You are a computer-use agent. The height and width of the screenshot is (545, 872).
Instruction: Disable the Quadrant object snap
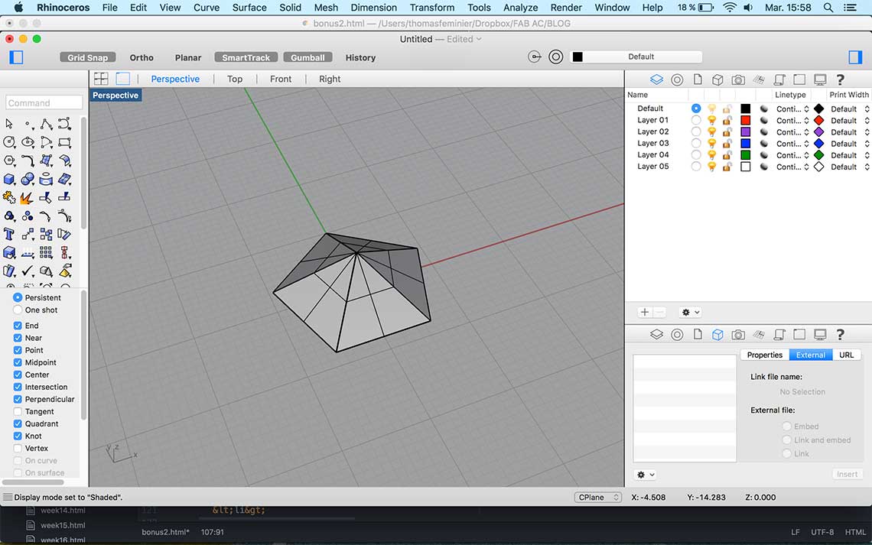[x=18, y=424]
